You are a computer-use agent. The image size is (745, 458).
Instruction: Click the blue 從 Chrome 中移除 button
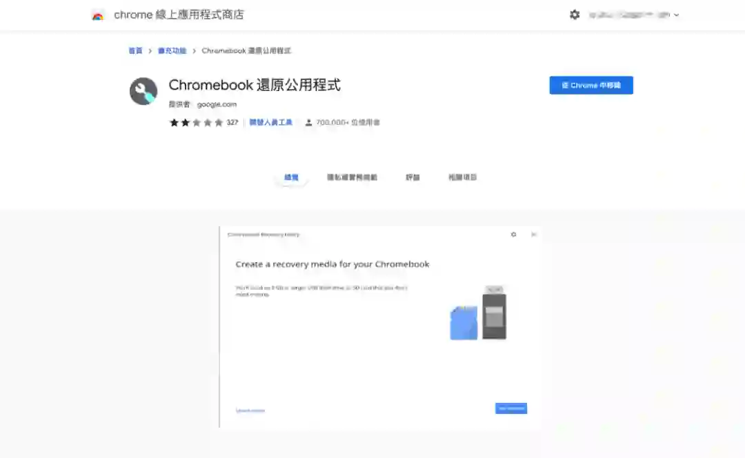pos(591,86)
